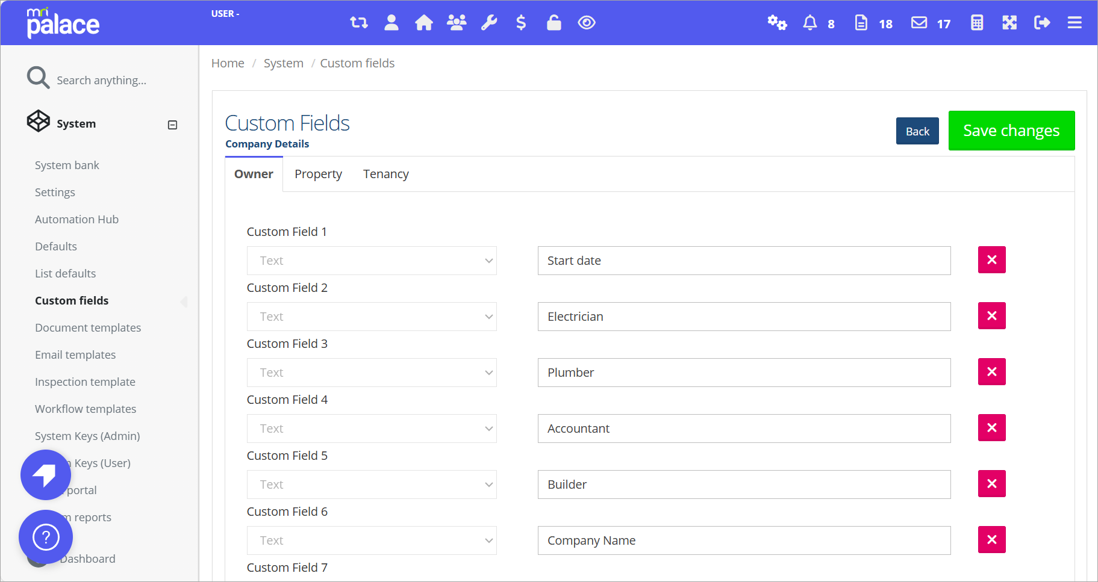
Task: Open the house properties icon
Action: pyautogui.click(x=424, y=23)
